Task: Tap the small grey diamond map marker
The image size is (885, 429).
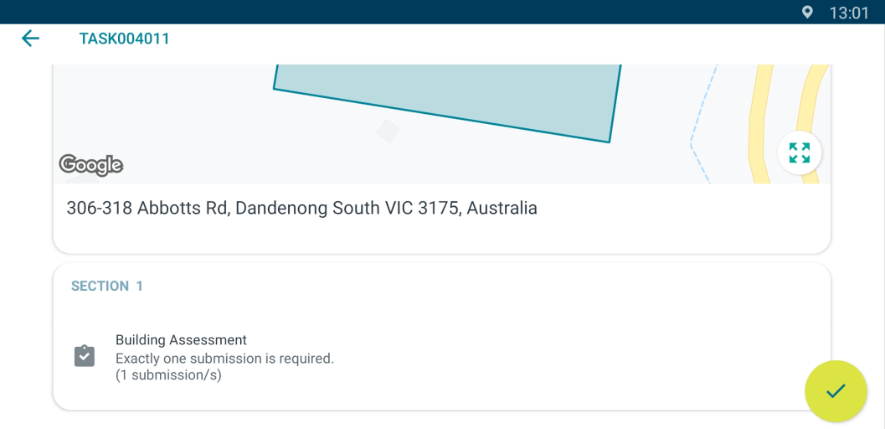Action: coord(388,131)
